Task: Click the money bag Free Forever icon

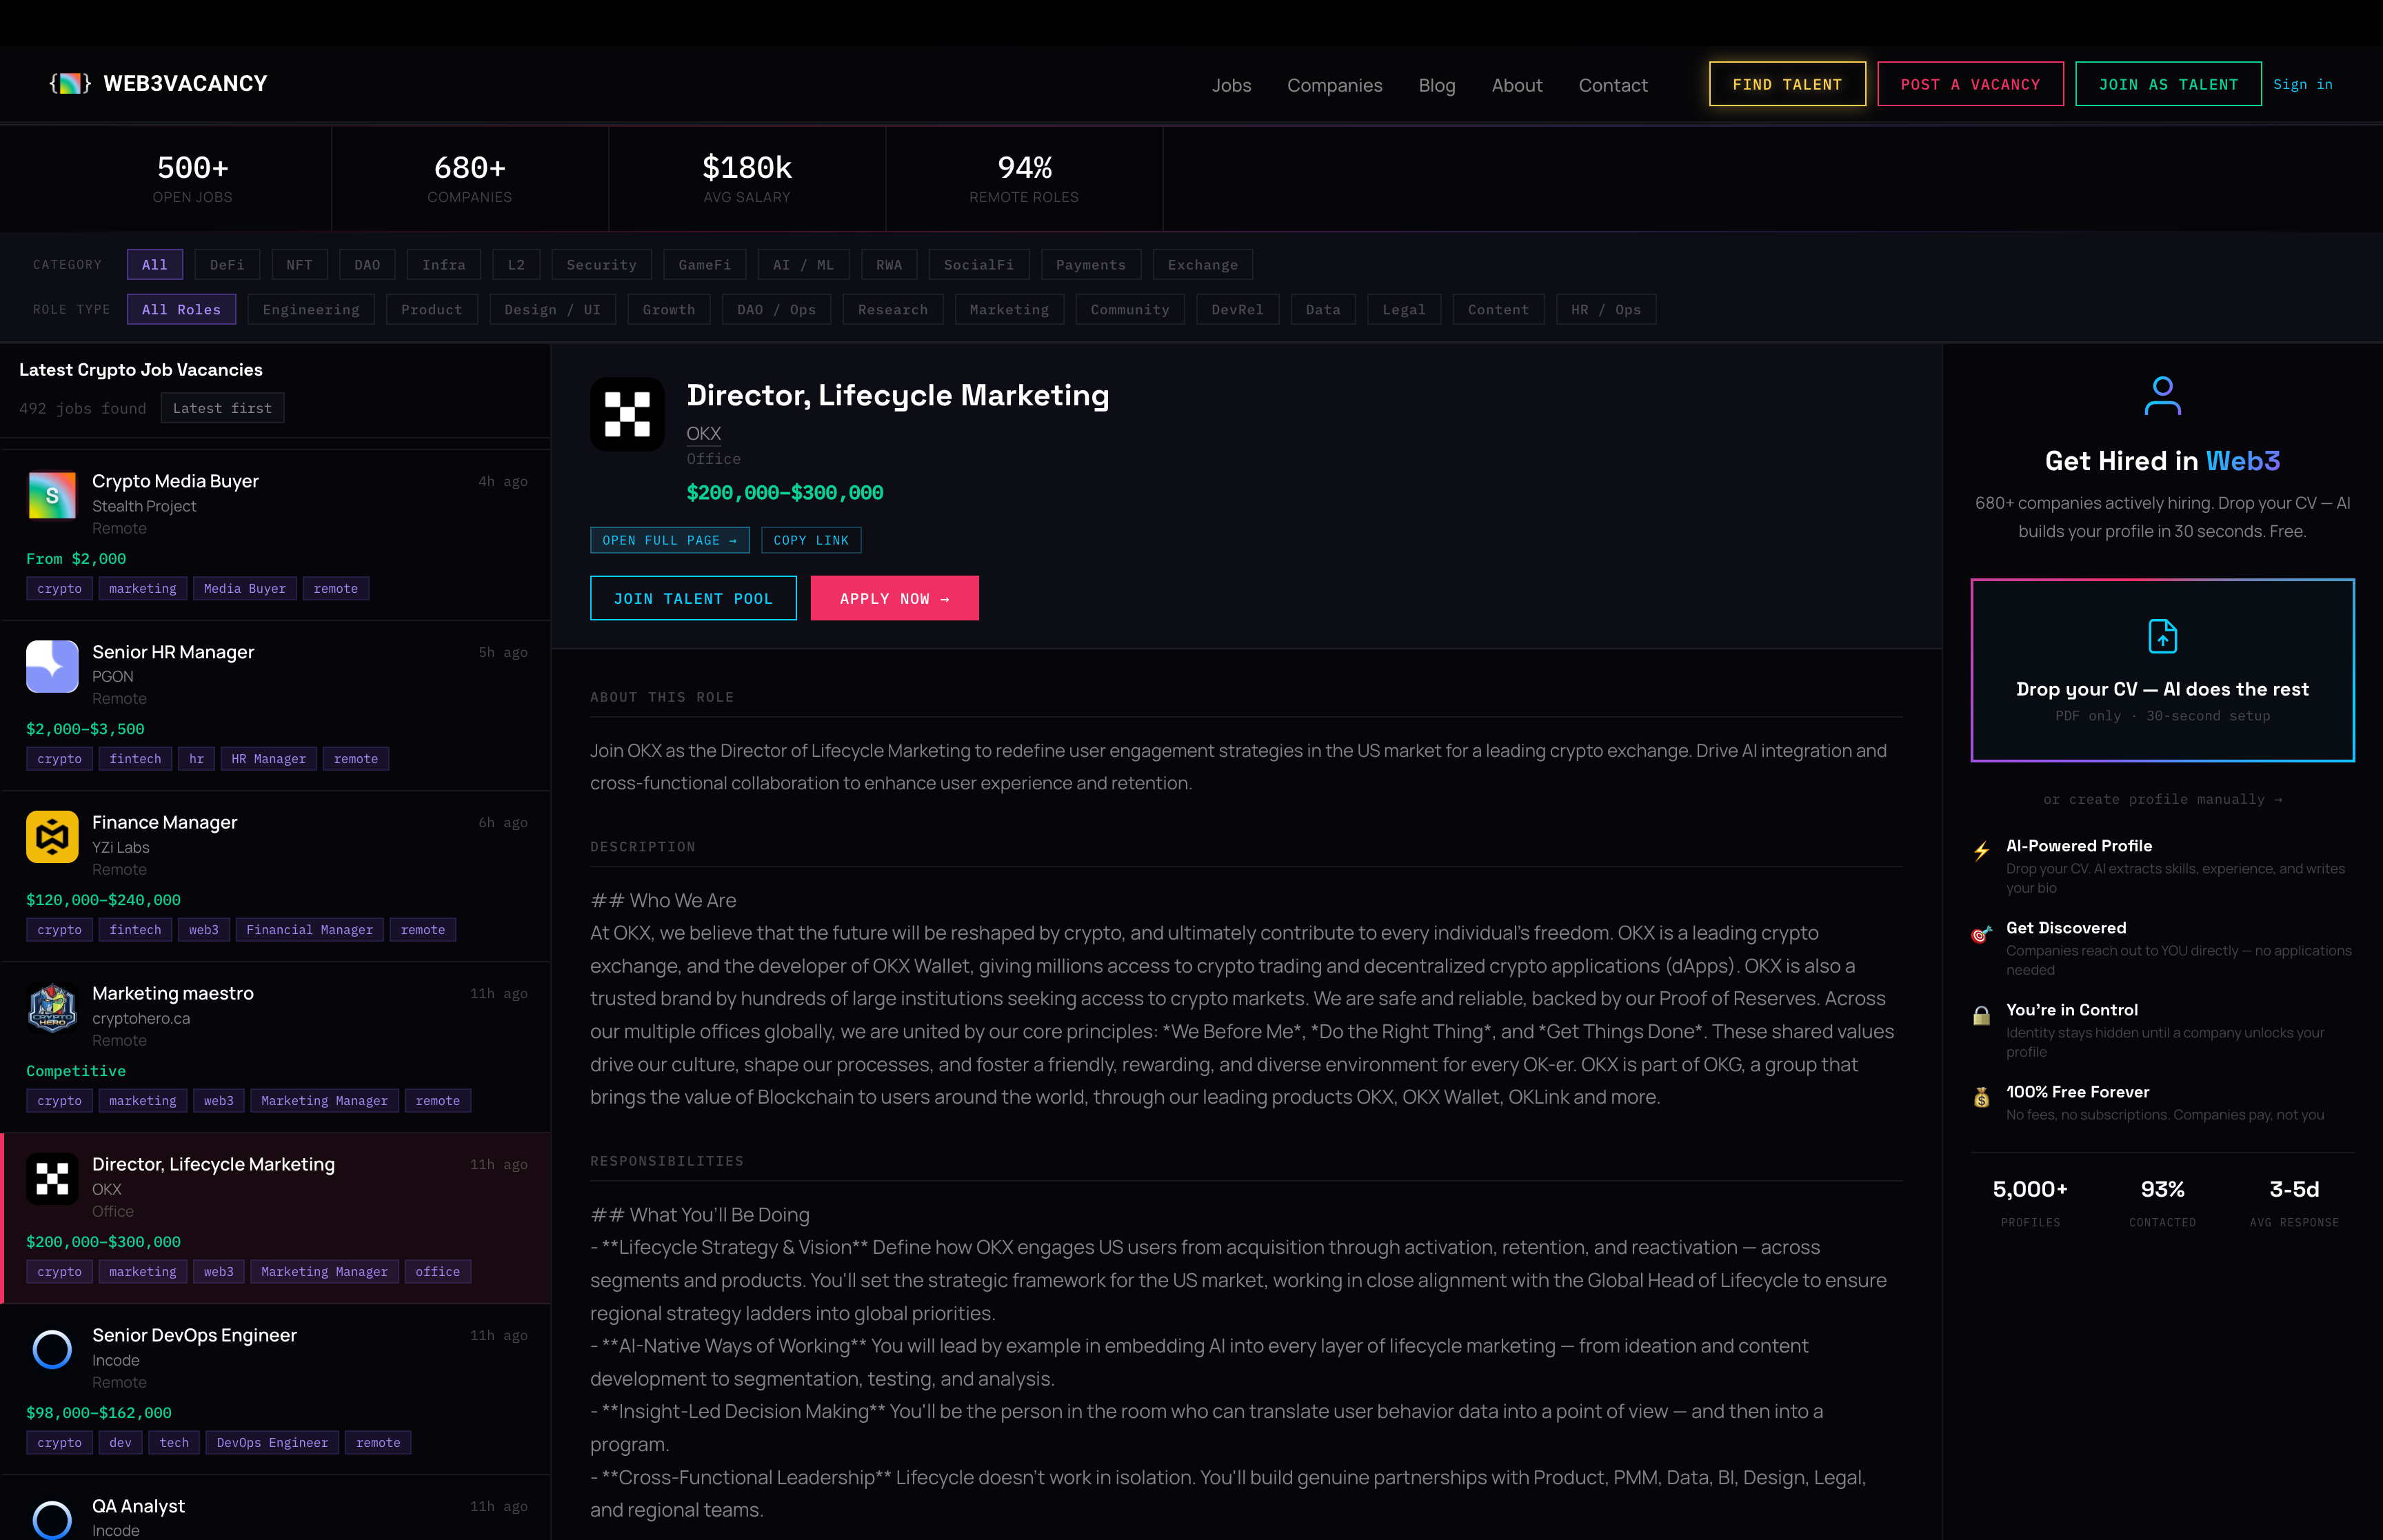Action: [1981, 1098]
